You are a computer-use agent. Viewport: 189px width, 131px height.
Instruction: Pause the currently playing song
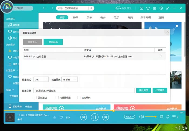tap(94, 117)
